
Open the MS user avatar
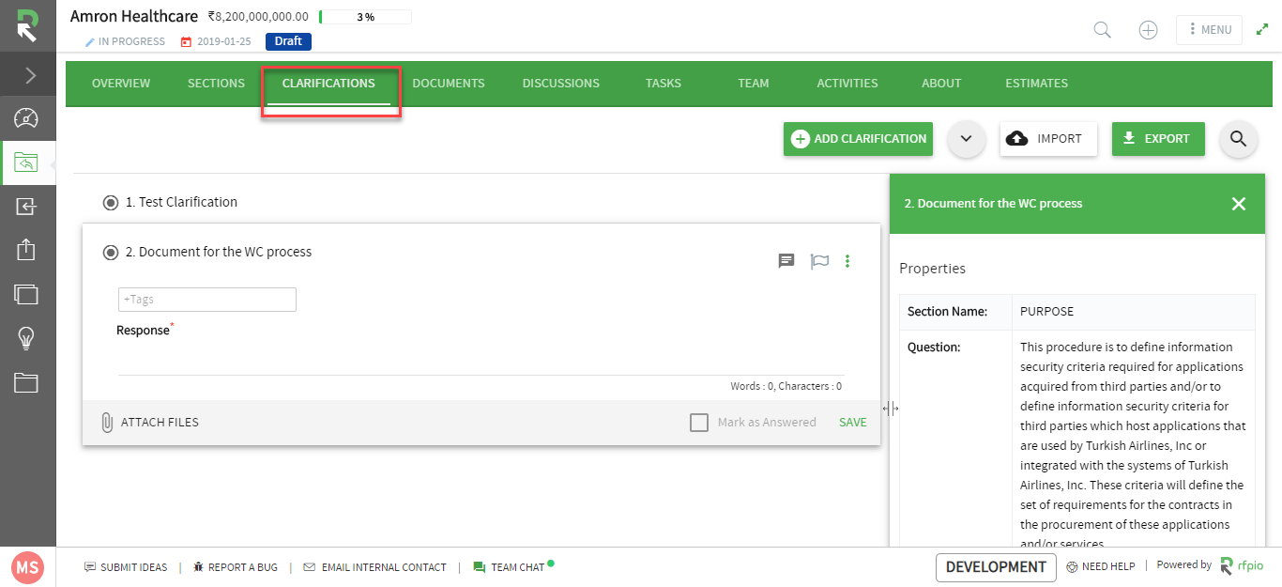(27, 567)
